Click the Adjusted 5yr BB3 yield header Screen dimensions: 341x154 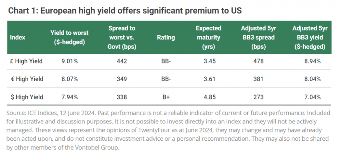point(310,38)
